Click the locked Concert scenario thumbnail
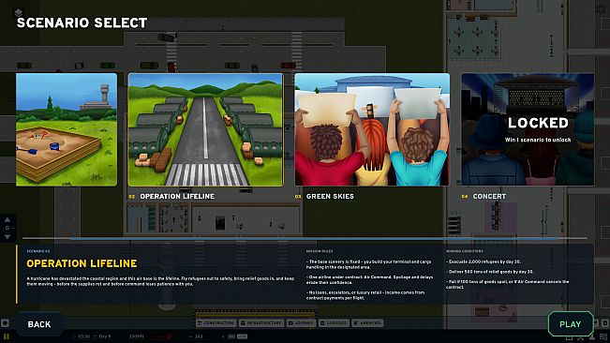The height and width of the screenshot is (343, 610). coord(528,129)
